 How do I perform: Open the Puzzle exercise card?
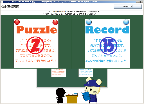(x=36, y=43)
